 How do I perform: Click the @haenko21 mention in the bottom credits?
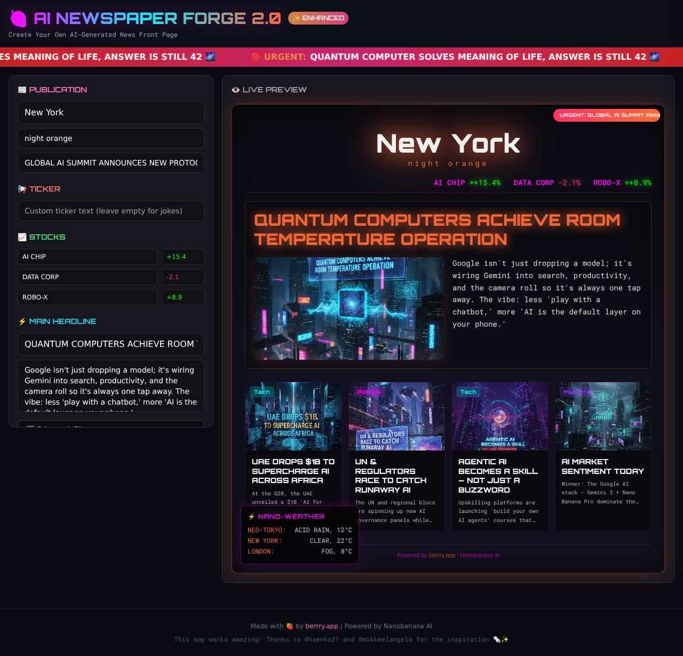(321, 639)
